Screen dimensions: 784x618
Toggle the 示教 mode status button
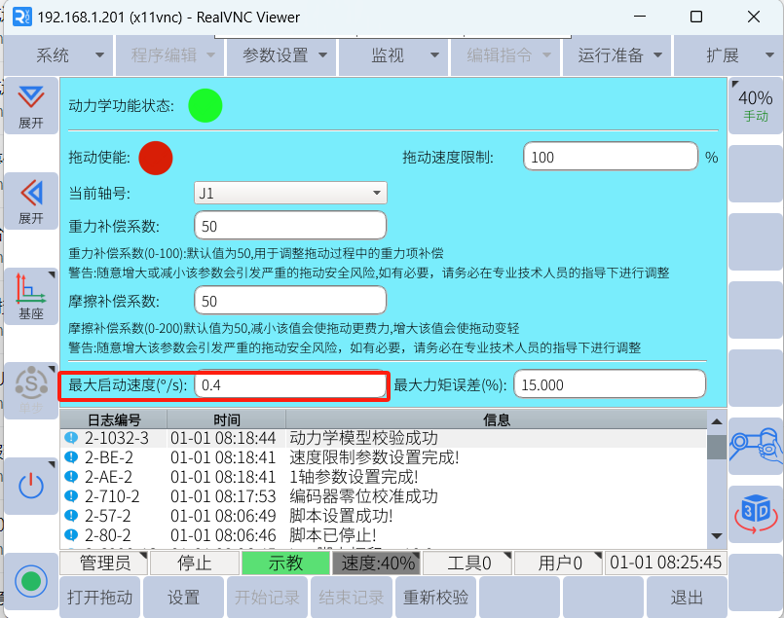click(285, 563)
